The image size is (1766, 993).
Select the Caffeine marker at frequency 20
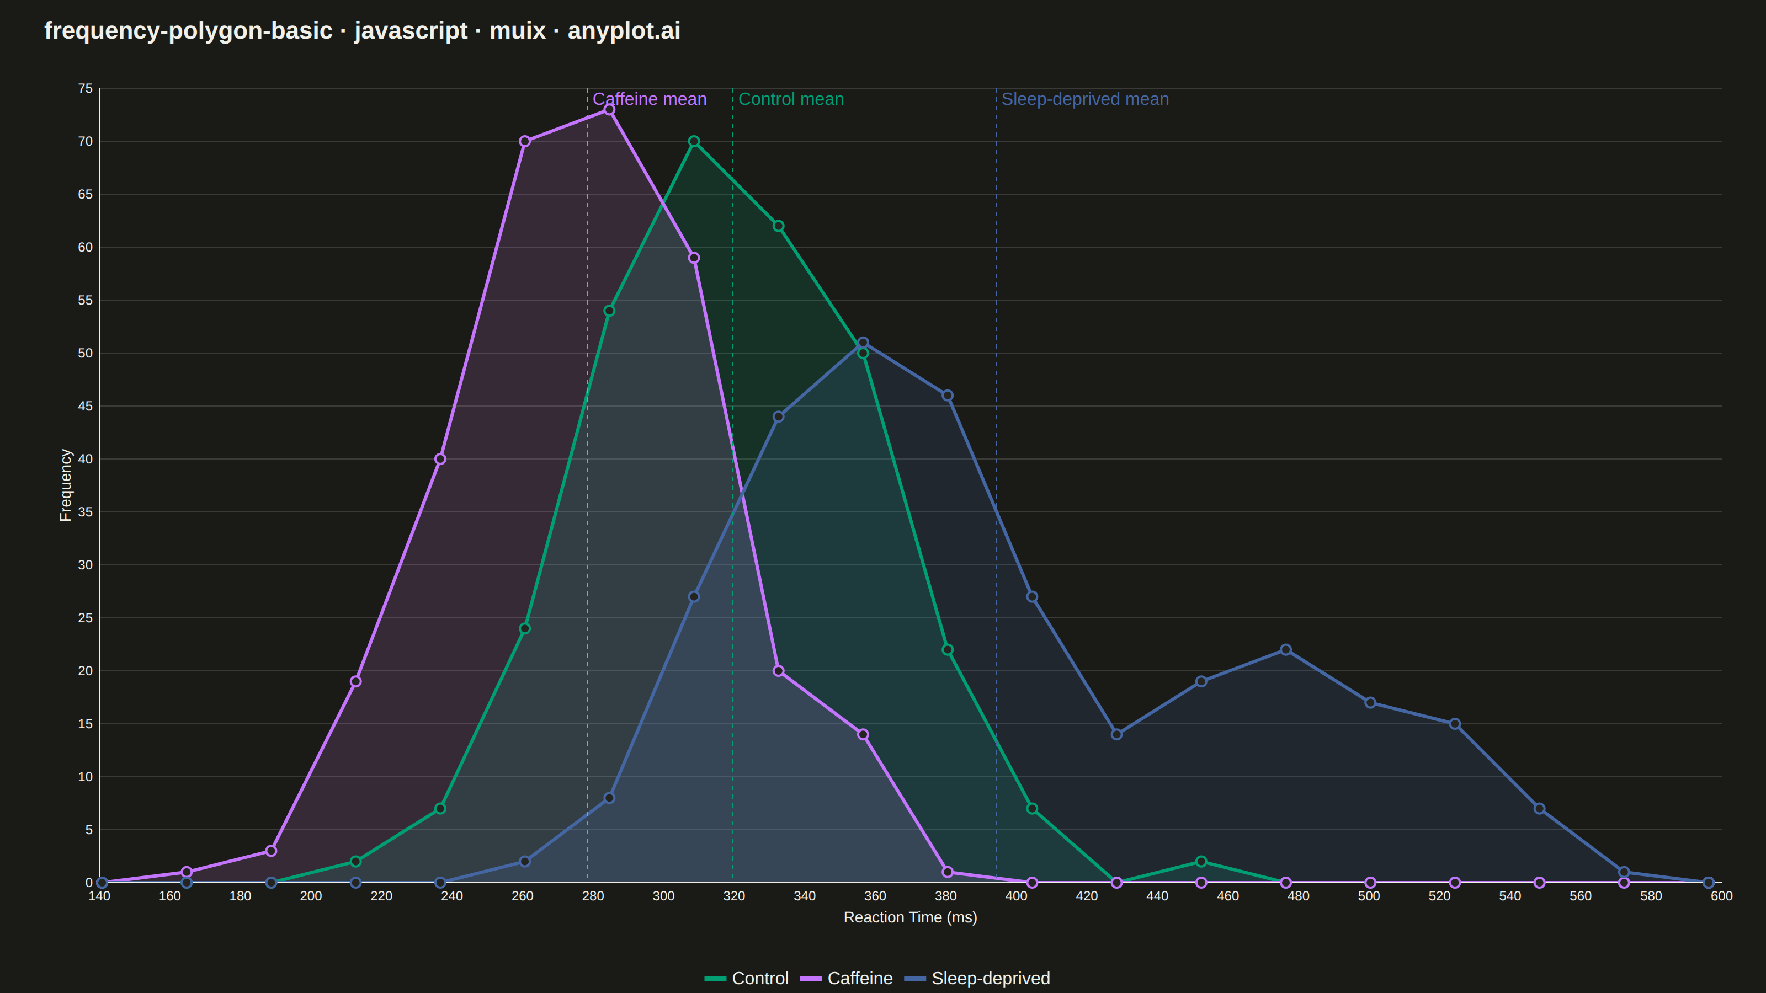(x=779, y=671)
